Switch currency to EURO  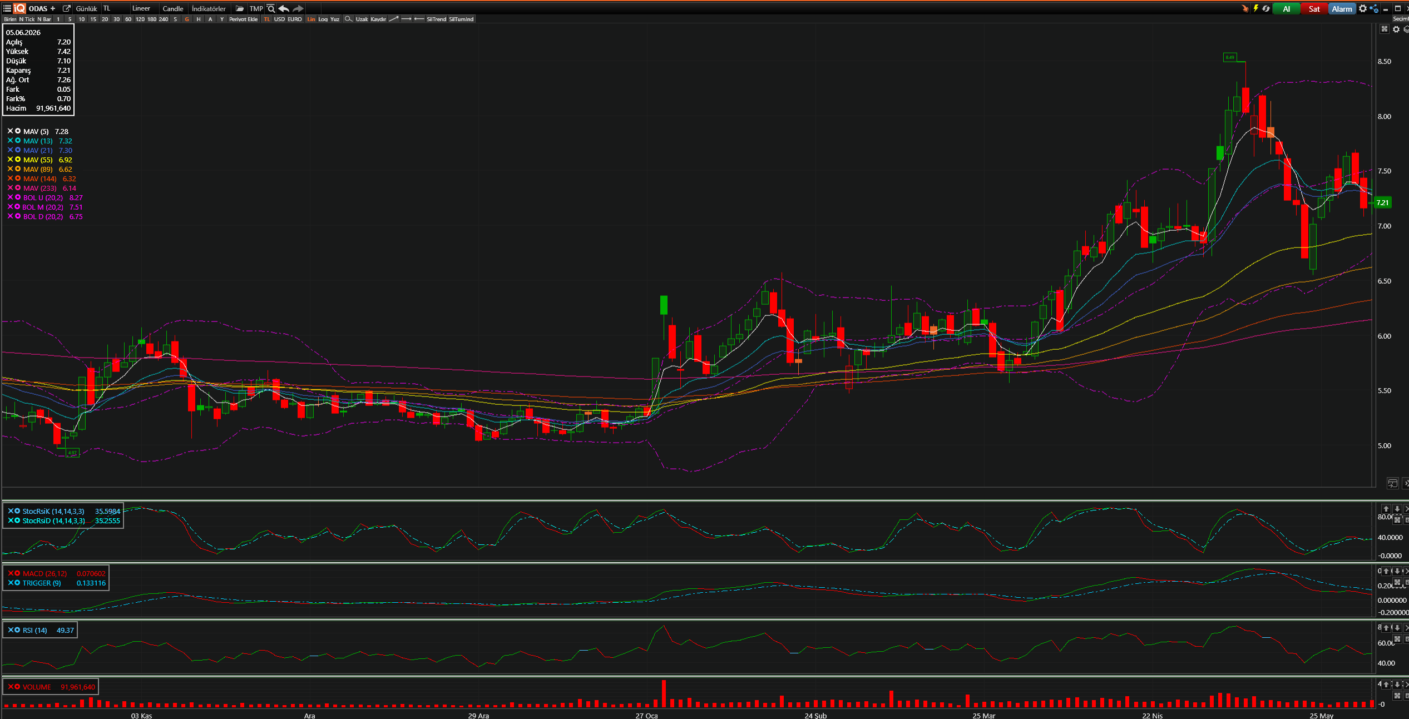pyautogui.click(x=295, y=19)
